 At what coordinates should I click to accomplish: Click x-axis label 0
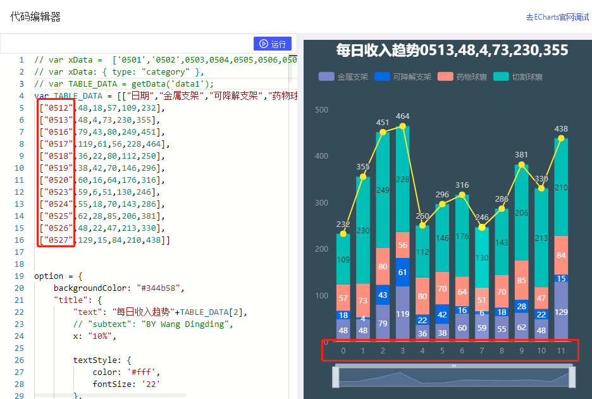[343, 351]
